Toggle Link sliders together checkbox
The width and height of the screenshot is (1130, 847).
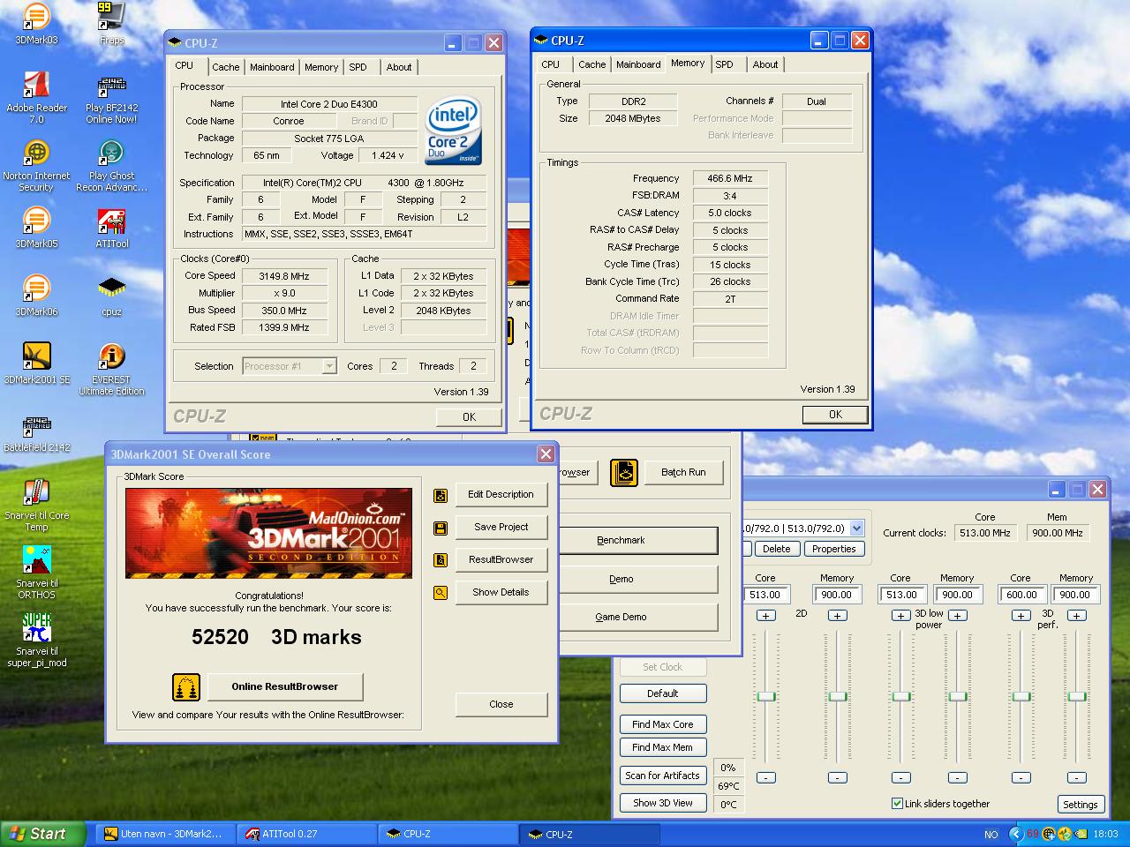897,804
